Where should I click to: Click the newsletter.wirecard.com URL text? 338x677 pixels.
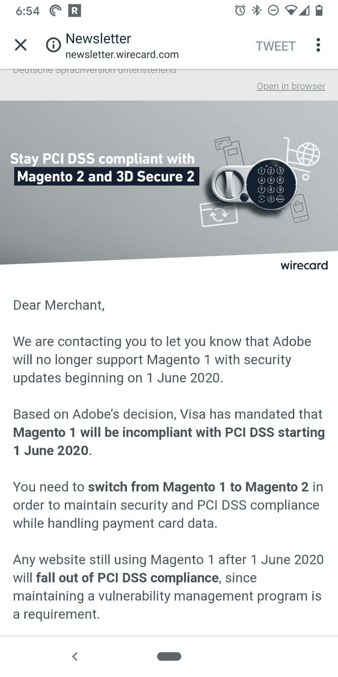click(x=122, y=55)
